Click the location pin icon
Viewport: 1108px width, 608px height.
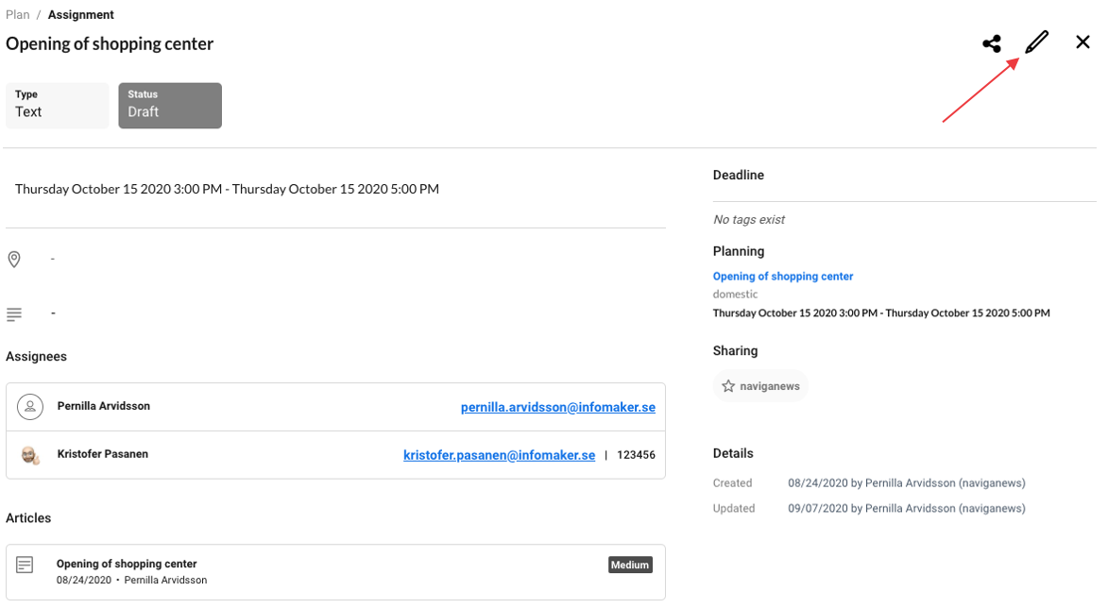click(14, 259)
